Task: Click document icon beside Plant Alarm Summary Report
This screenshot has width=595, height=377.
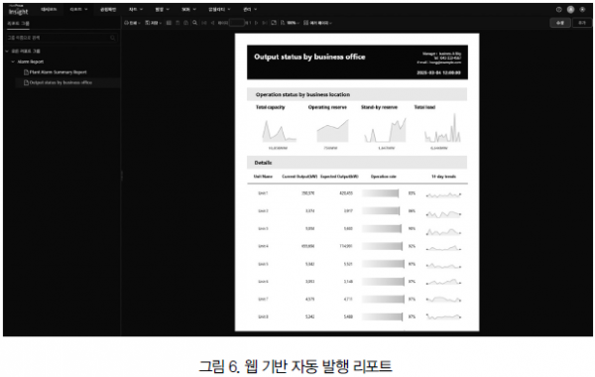Action: tap(26, 72)
